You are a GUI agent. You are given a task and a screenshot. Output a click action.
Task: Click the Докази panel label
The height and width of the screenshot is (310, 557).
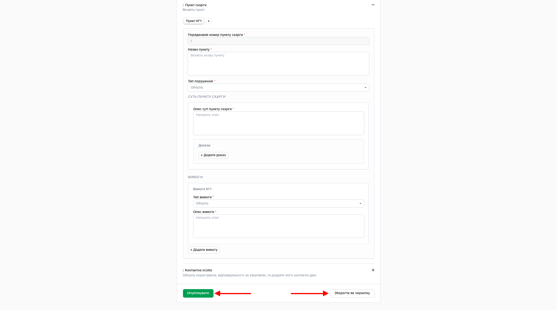(204, 145)
